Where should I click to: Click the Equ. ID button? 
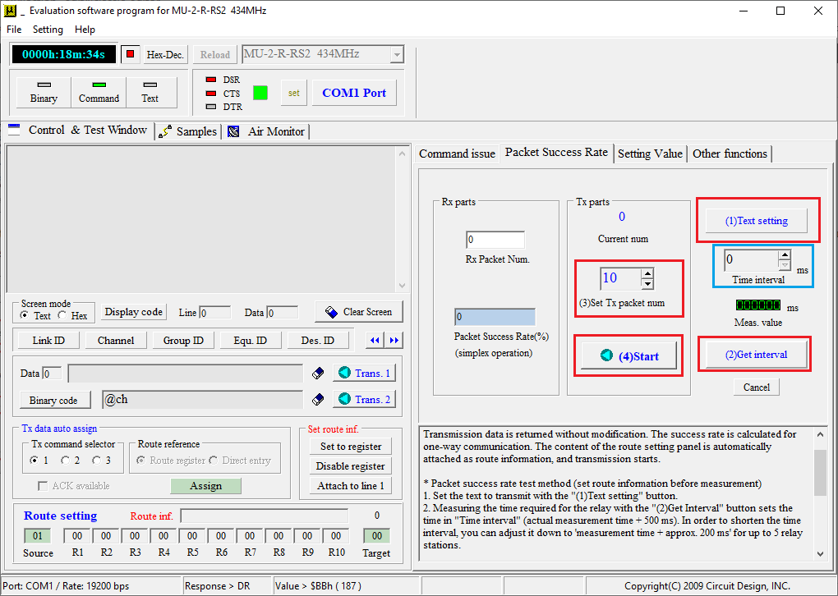(x=250, y=340)
